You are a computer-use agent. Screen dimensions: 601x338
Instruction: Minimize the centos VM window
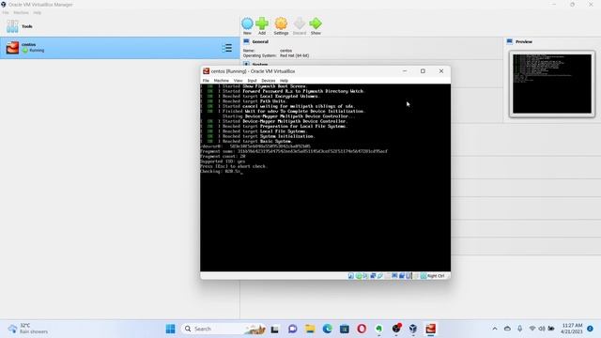coord(405,71)
